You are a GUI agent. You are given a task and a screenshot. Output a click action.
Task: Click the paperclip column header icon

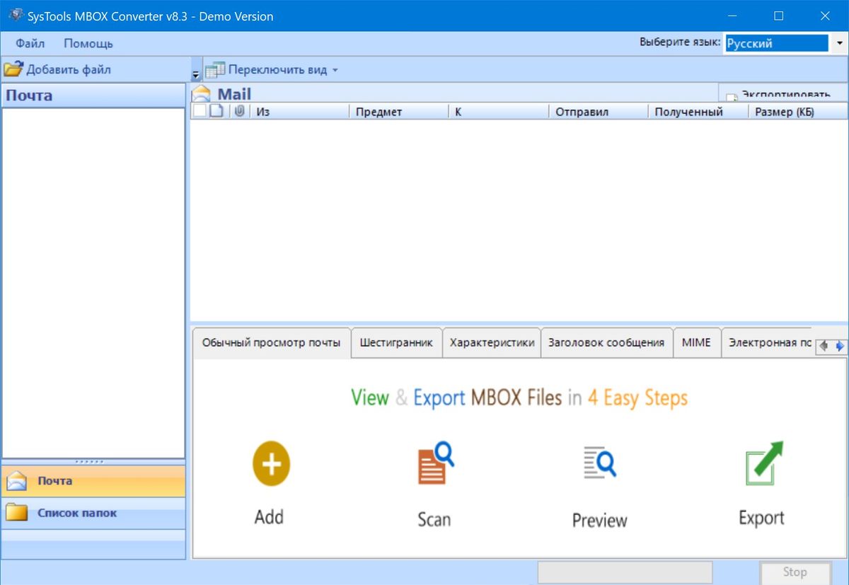coord(239,111)
